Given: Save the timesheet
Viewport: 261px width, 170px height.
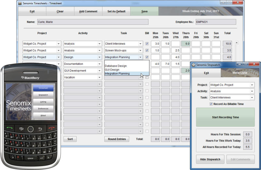Looking at the screenshot, I should pyautogui.click(x=145, y=11).
